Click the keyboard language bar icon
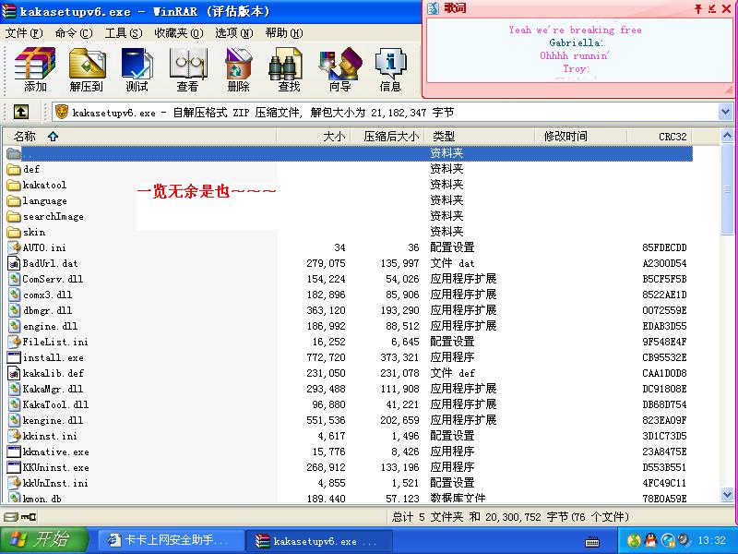Viewport: 738px width, 554px height. [592, 542]
